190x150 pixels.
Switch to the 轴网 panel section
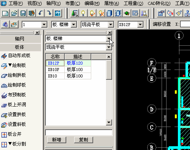click(x=20, y=39)
